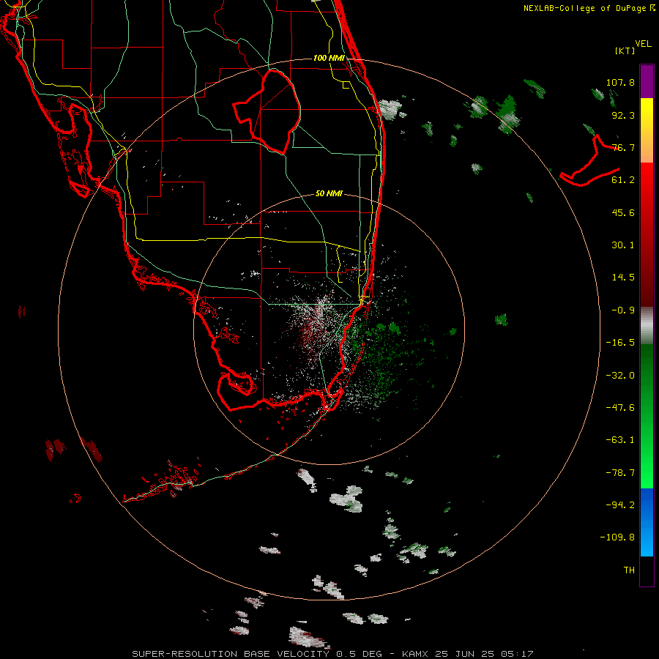This screenshot has height=659, width=659.
Task: Click the Lake Okeechobee outline on the map
Action: click(x=267, y=111)
